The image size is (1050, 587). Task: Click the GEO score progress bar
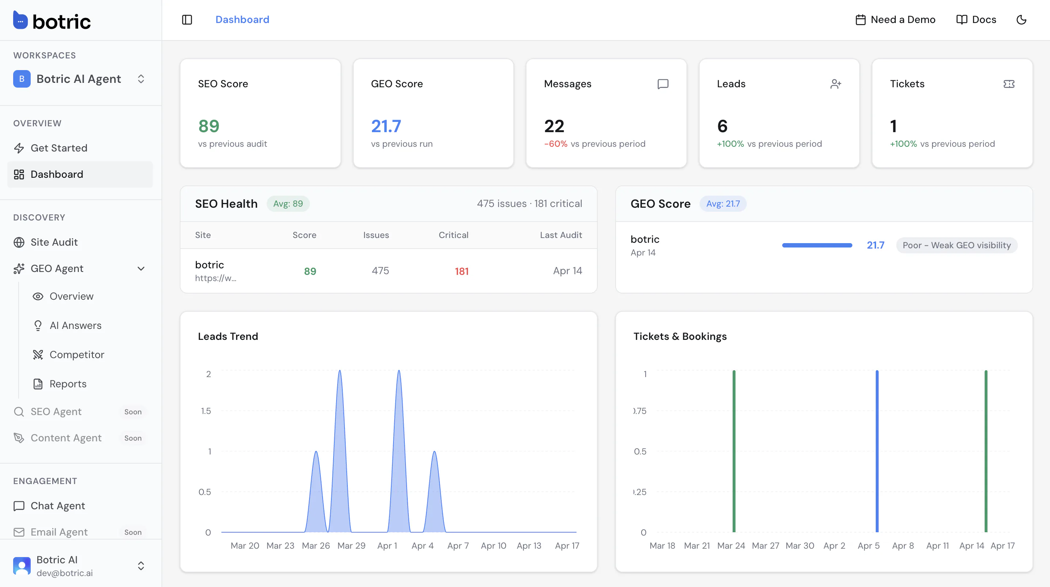coord(817,245)
